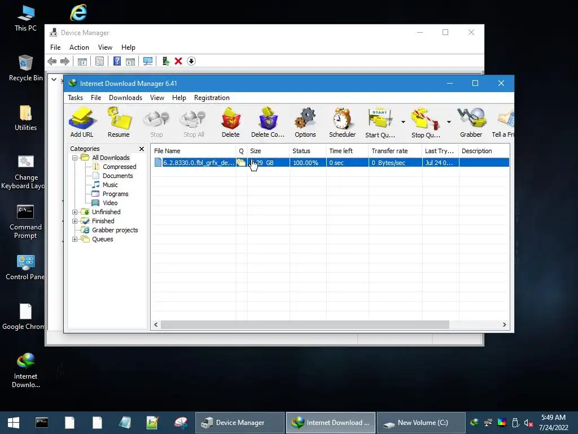Viewport: 578px width, 434px height.
Task: Click Device Manager help question-mark icon
Action: click(117, 61)
